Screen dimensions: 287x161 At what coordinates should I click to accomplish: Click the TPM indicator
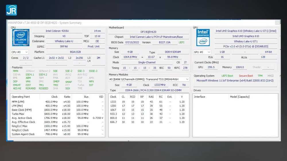[260, 76]
